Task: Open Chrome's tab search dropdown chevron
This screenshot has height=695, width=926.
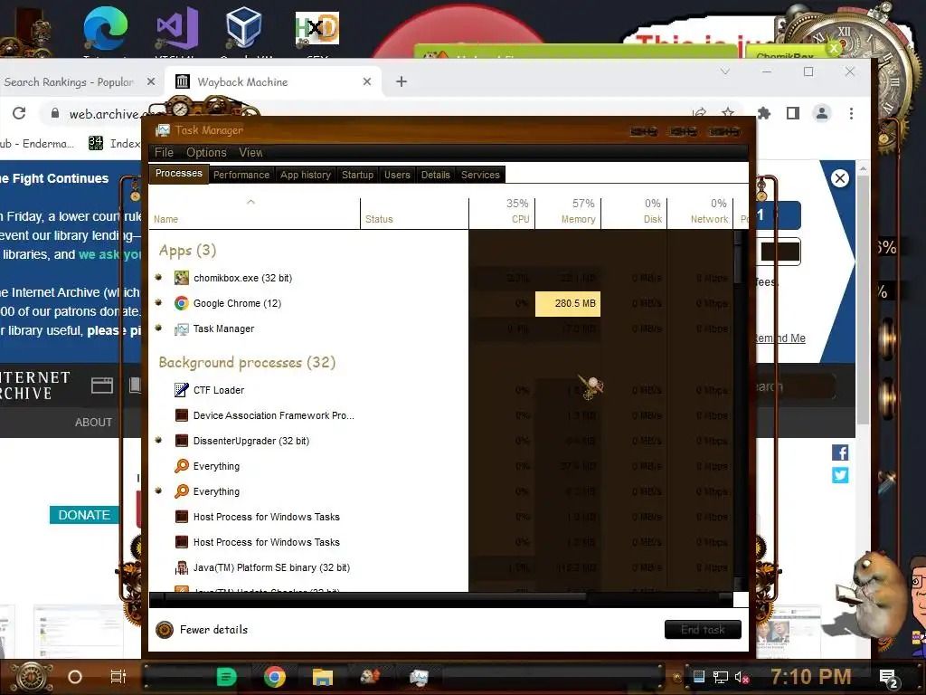Action: point(724,71)
